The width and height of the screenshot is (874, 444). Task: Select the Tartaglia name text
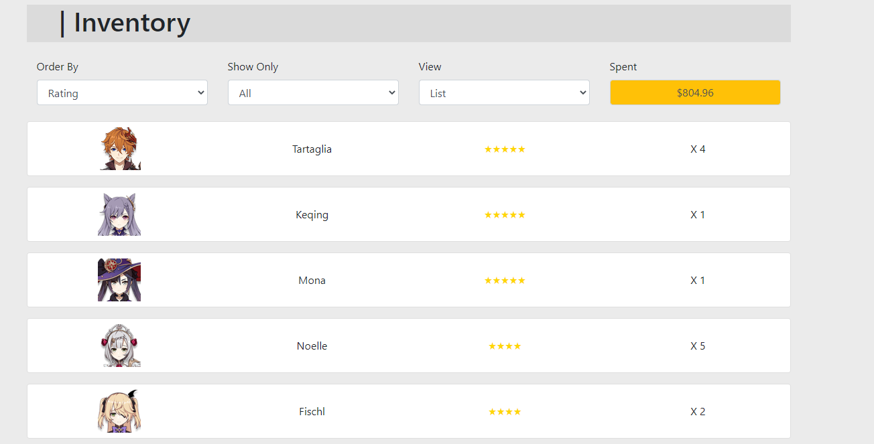pos(312,149)
